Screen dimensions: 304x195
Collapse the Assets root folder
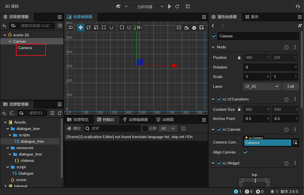[4, 122]
